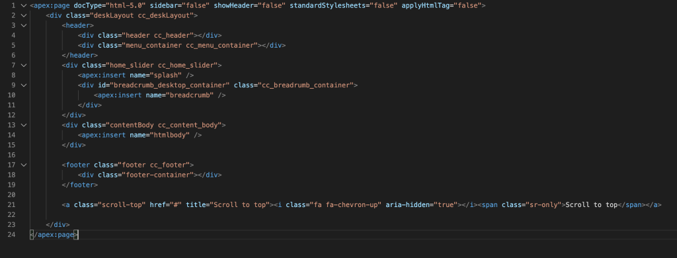Click the id "breadcrumb_desktop_container" value
The image size is (677, 258).
pyautogui.click(x=170, y=85)
